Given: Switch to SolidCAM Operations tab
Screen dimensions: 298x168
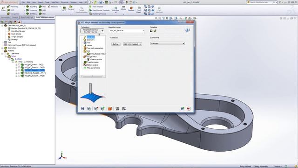Looking at the screenshot, I should coord(45,17).
